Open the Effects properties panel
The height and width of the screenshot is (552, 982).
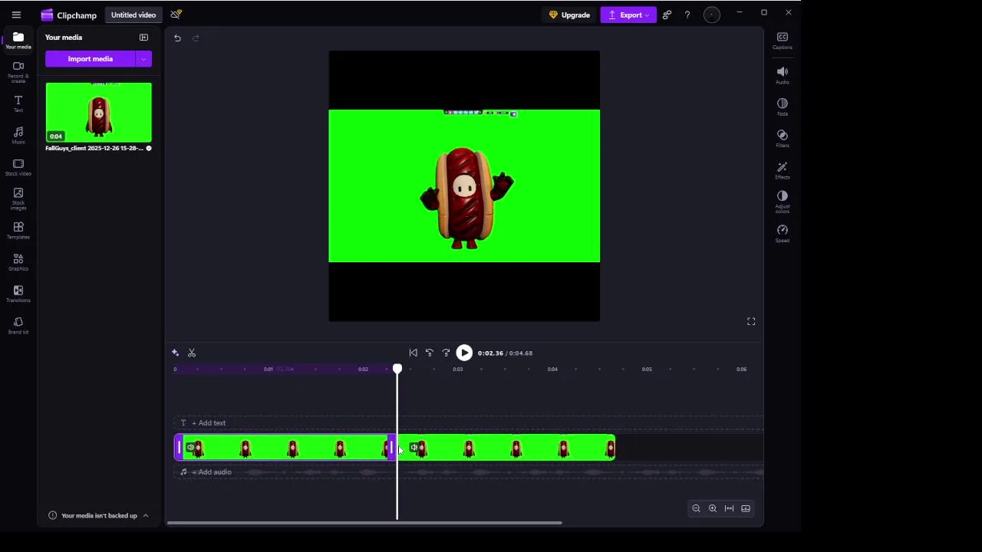(x=782, y=170)
